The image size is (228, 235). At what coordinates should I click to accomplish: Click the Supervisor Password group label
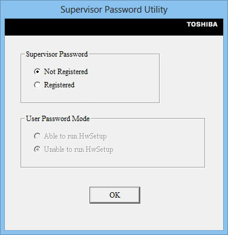57,54
